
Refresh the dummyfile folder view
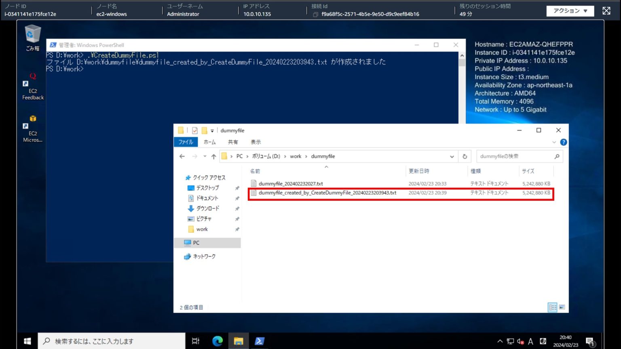(465, 156)
